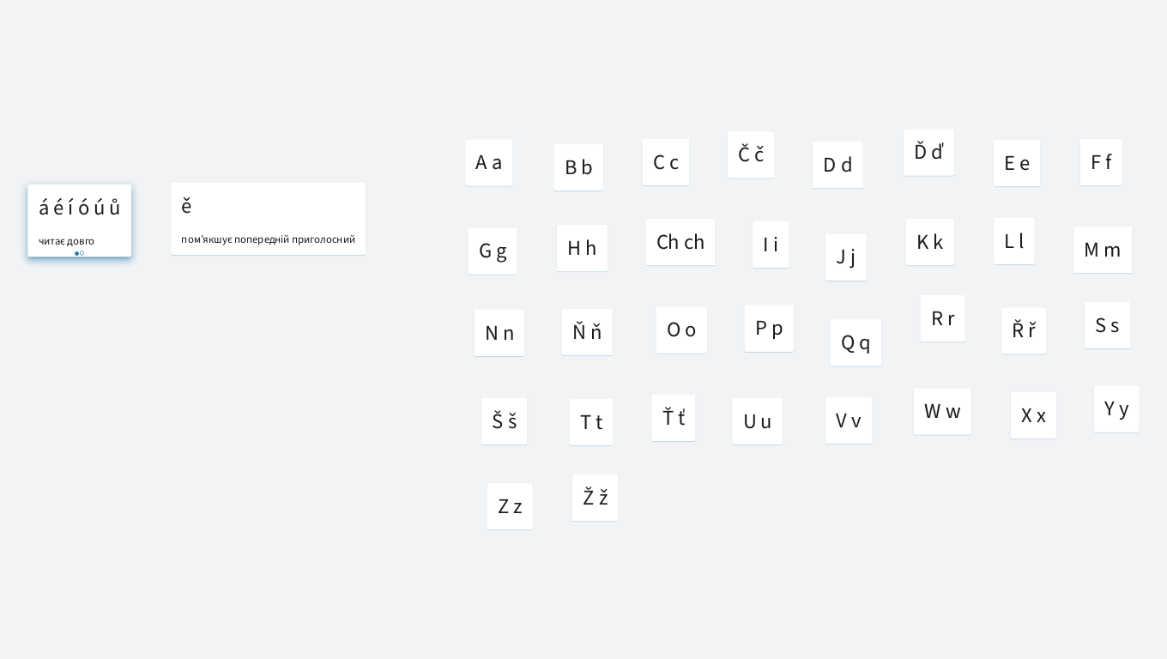Click the 'Ž ž' letter card

coord(595,498)
